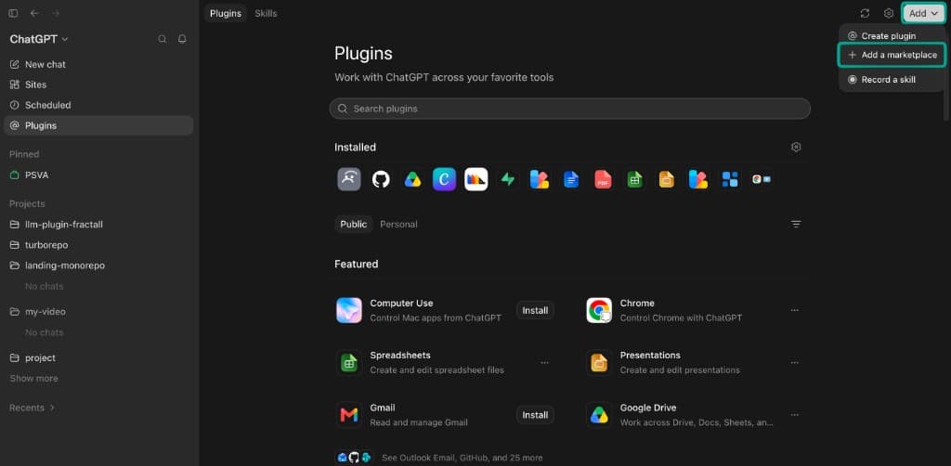
Task: Open the white icon with colored bars
Action: [x=476, y=179]
